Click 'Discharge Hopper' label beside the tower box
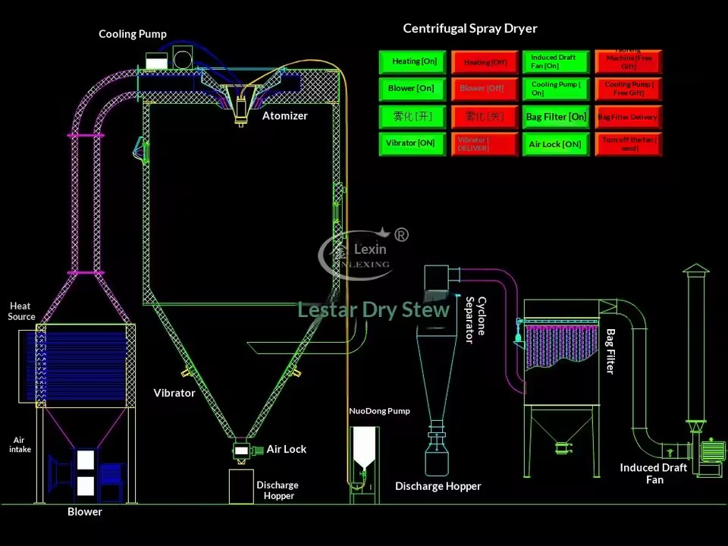The image size is (728, 546). coord(278,491)
